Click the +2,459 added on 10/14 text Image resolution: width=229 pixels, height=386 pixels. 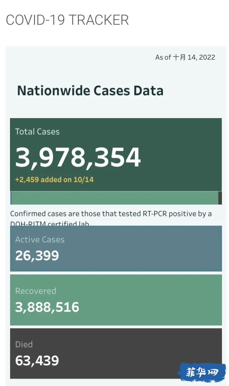point(54,179)
